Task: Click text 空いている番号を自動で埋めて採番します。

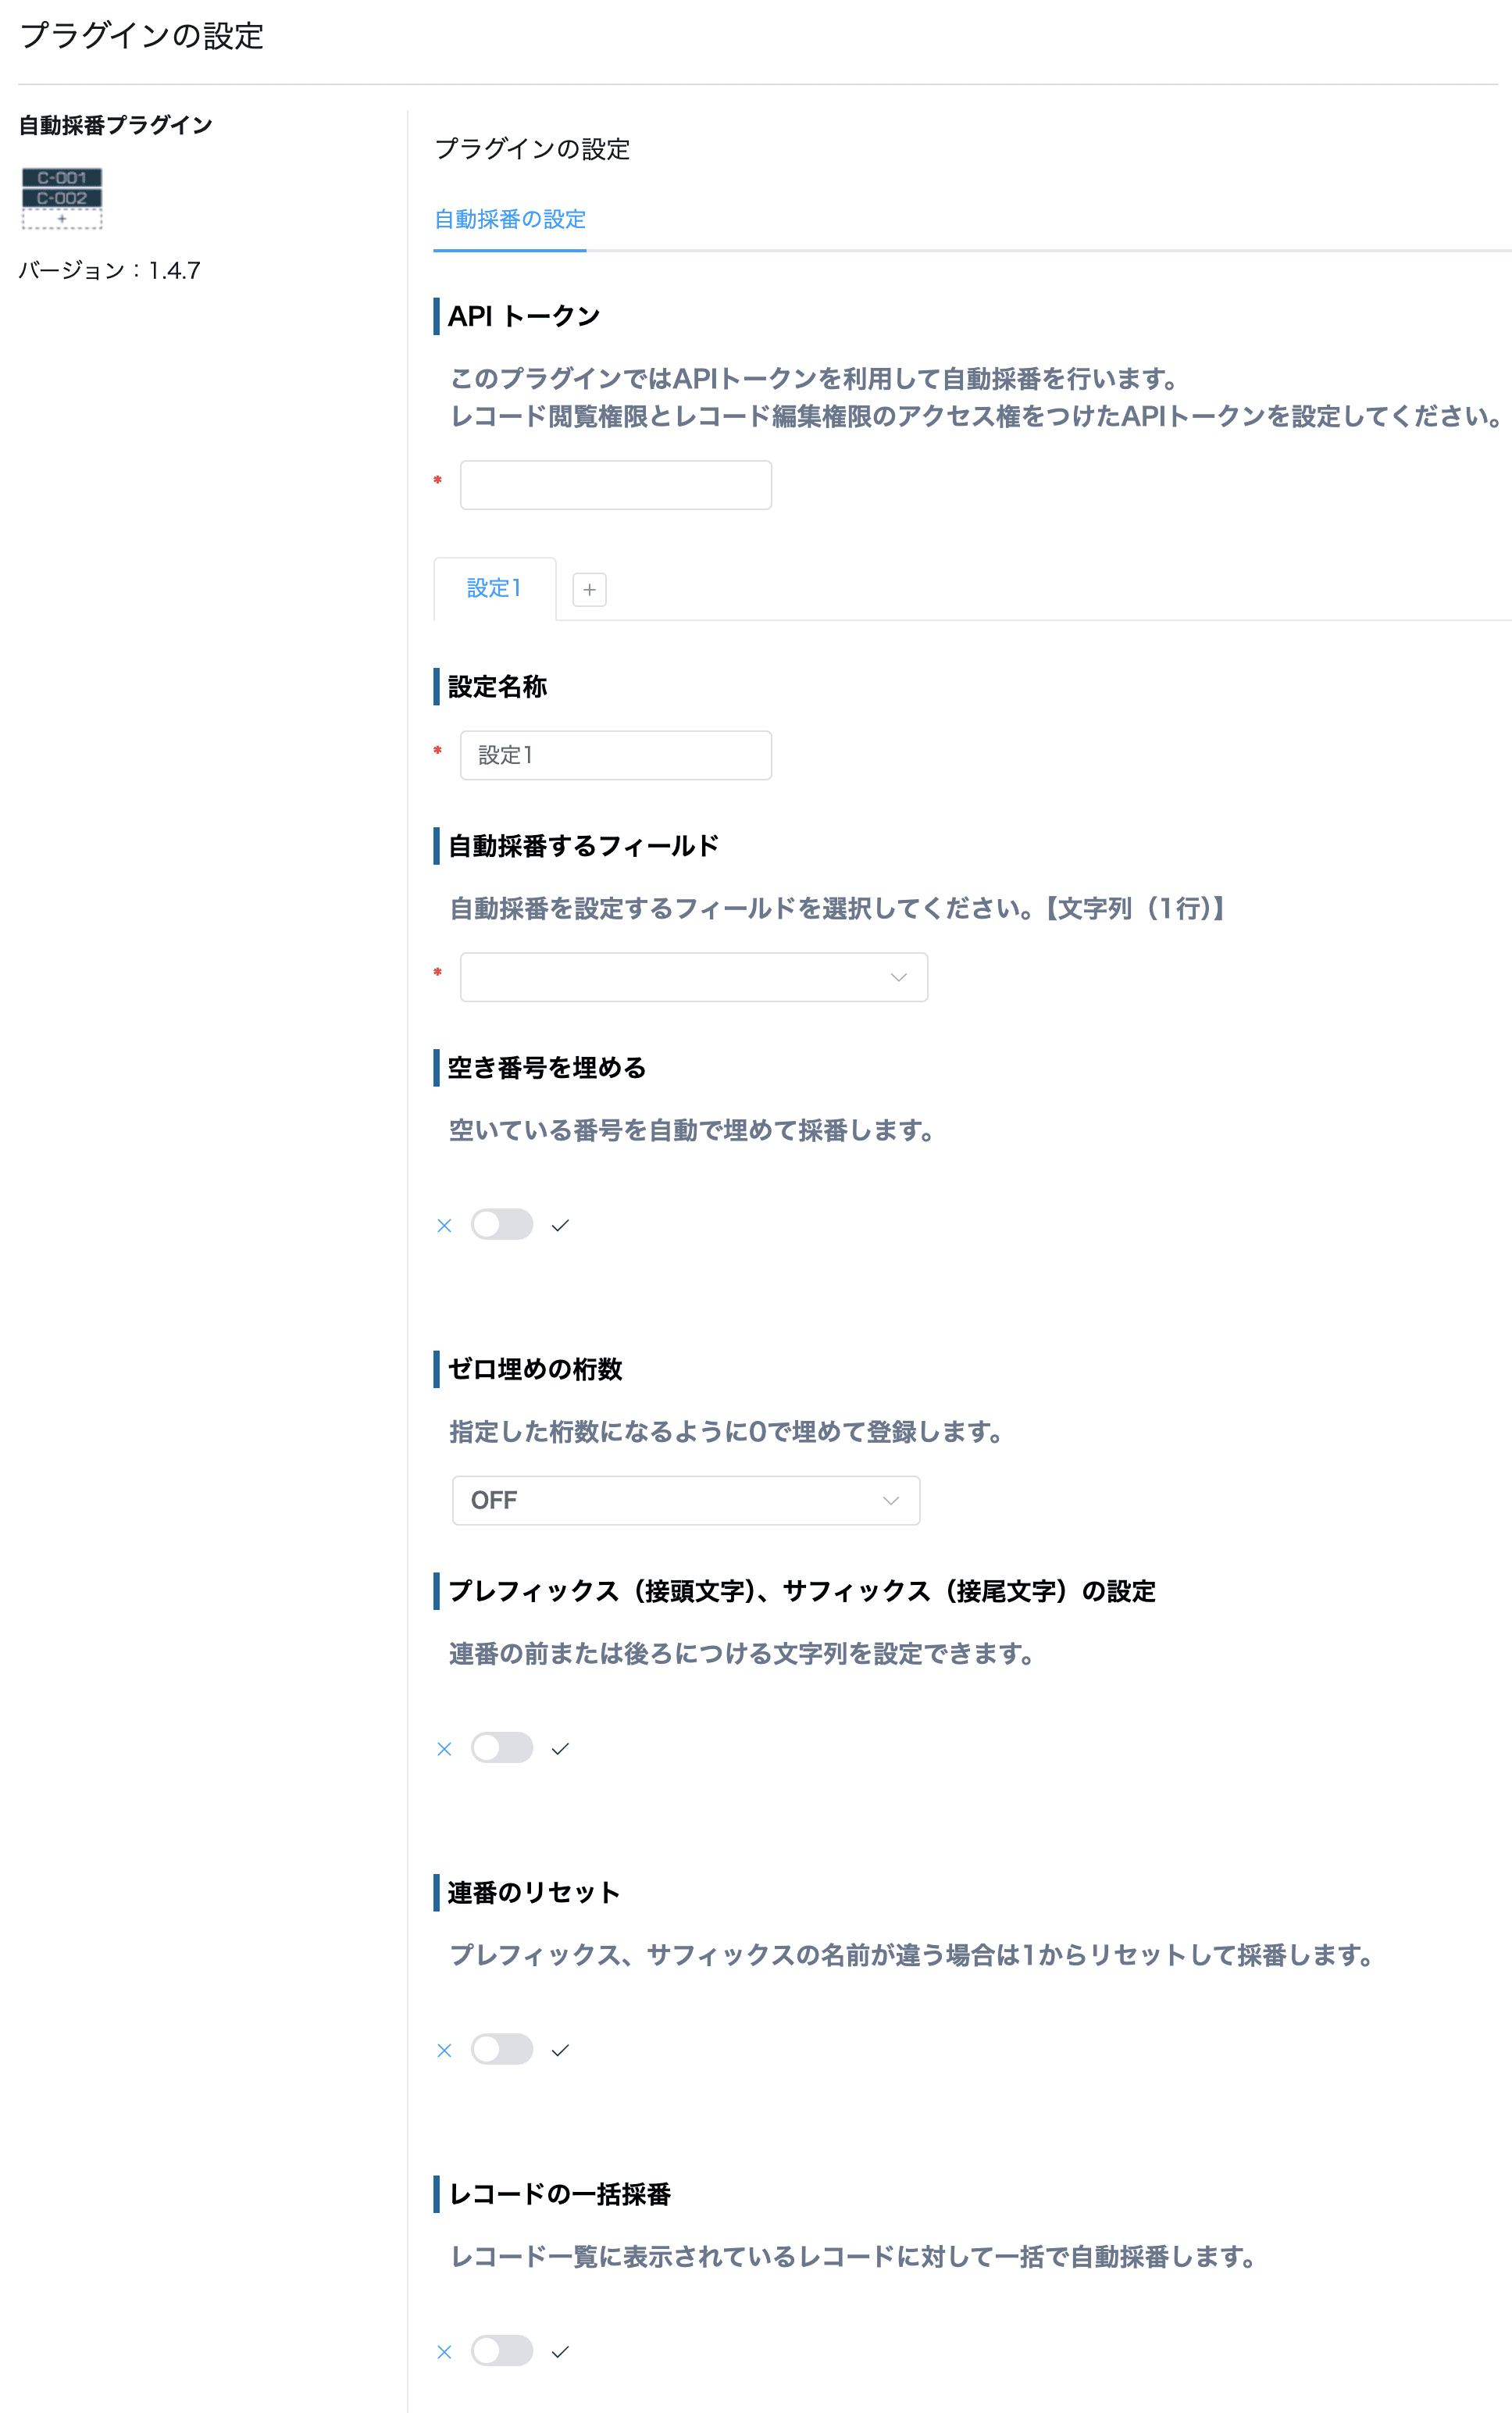Action: click(692, 1130)
